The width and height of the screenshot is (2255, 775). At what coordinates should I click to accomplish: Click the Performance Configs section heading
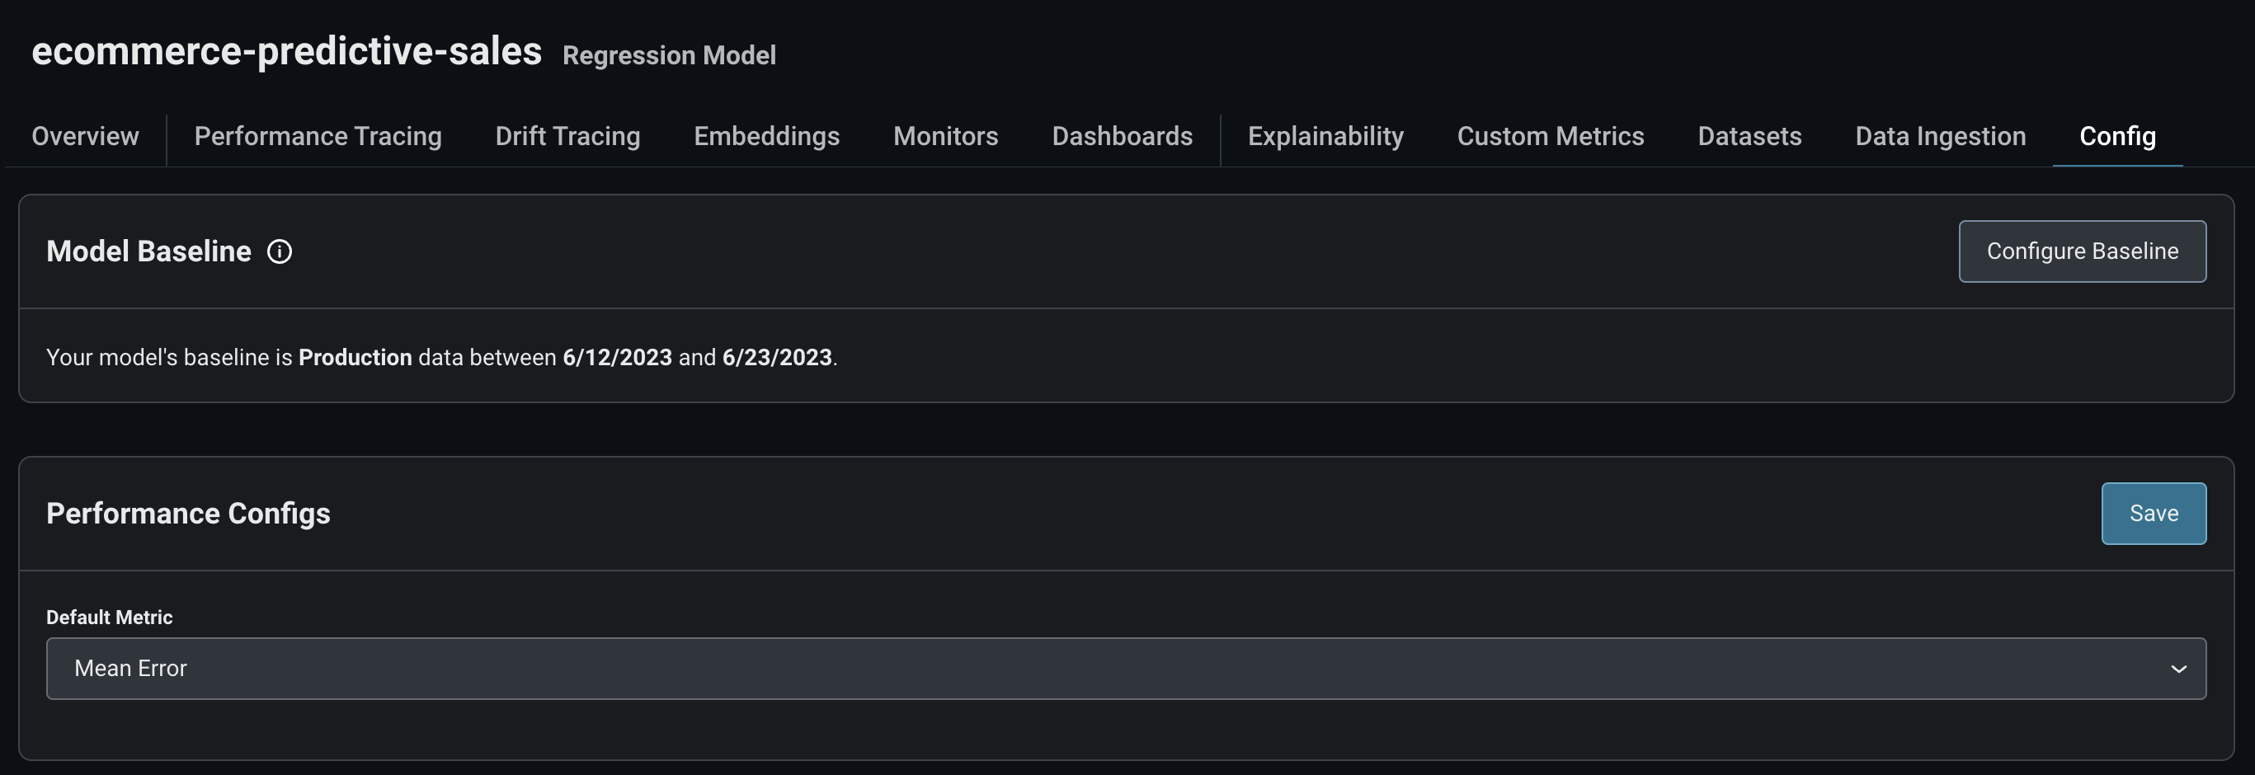(188, 514)
